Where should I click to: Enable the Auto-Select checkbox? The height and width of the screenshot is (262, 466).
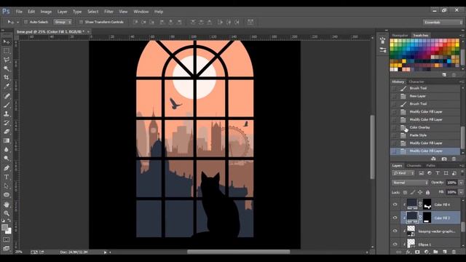tap(25, 22)
